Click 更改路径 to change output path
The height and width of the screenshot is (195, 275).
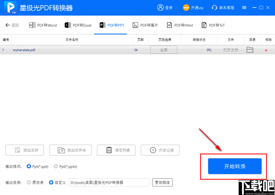pos(162,182)
